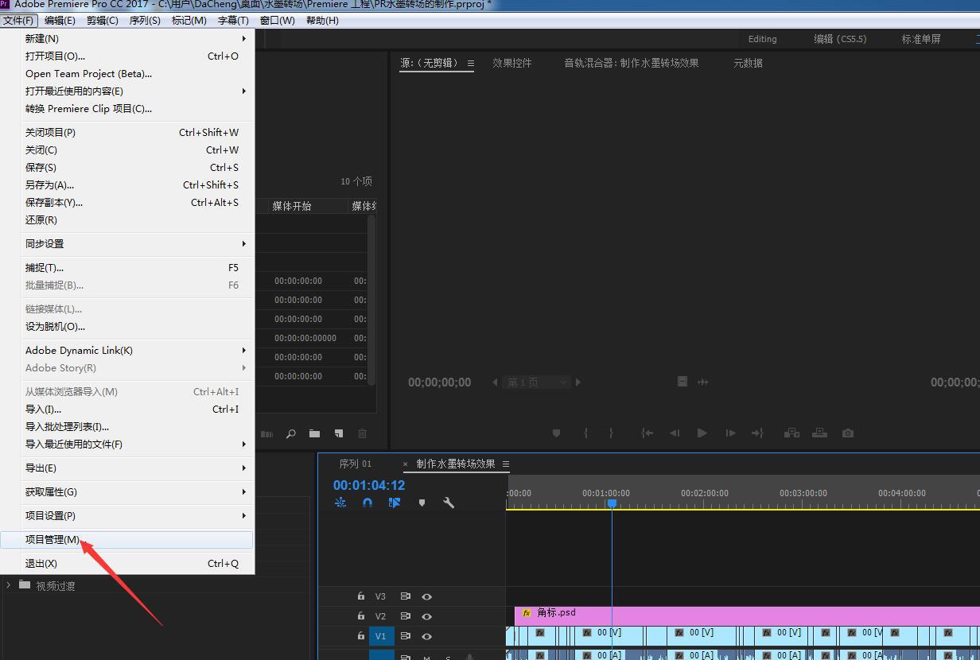Open timeline display settings wrench icon

(449, 503)
